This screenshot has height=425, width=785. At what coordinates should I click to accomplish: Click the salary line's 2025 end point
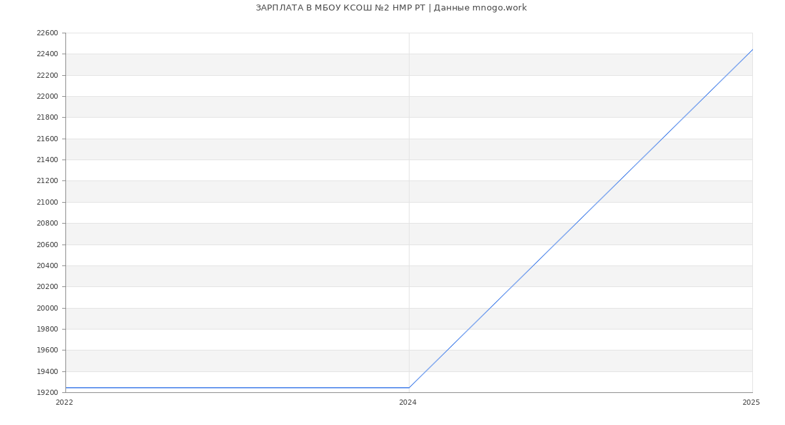coord(752,50)
